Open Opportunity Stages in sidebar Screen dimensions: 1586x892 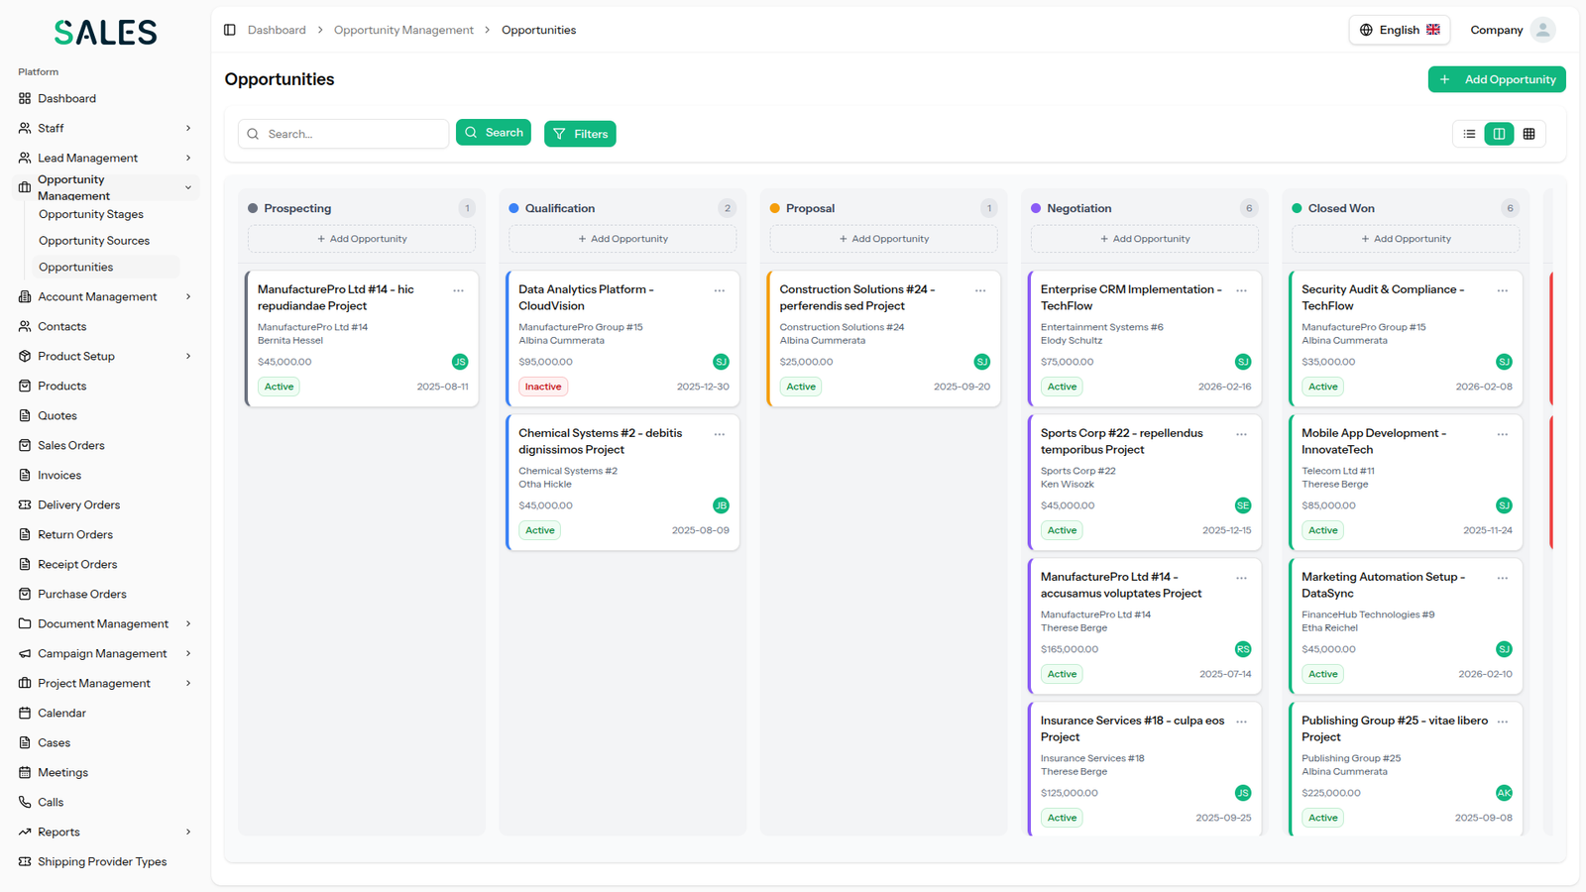[91, 214]
